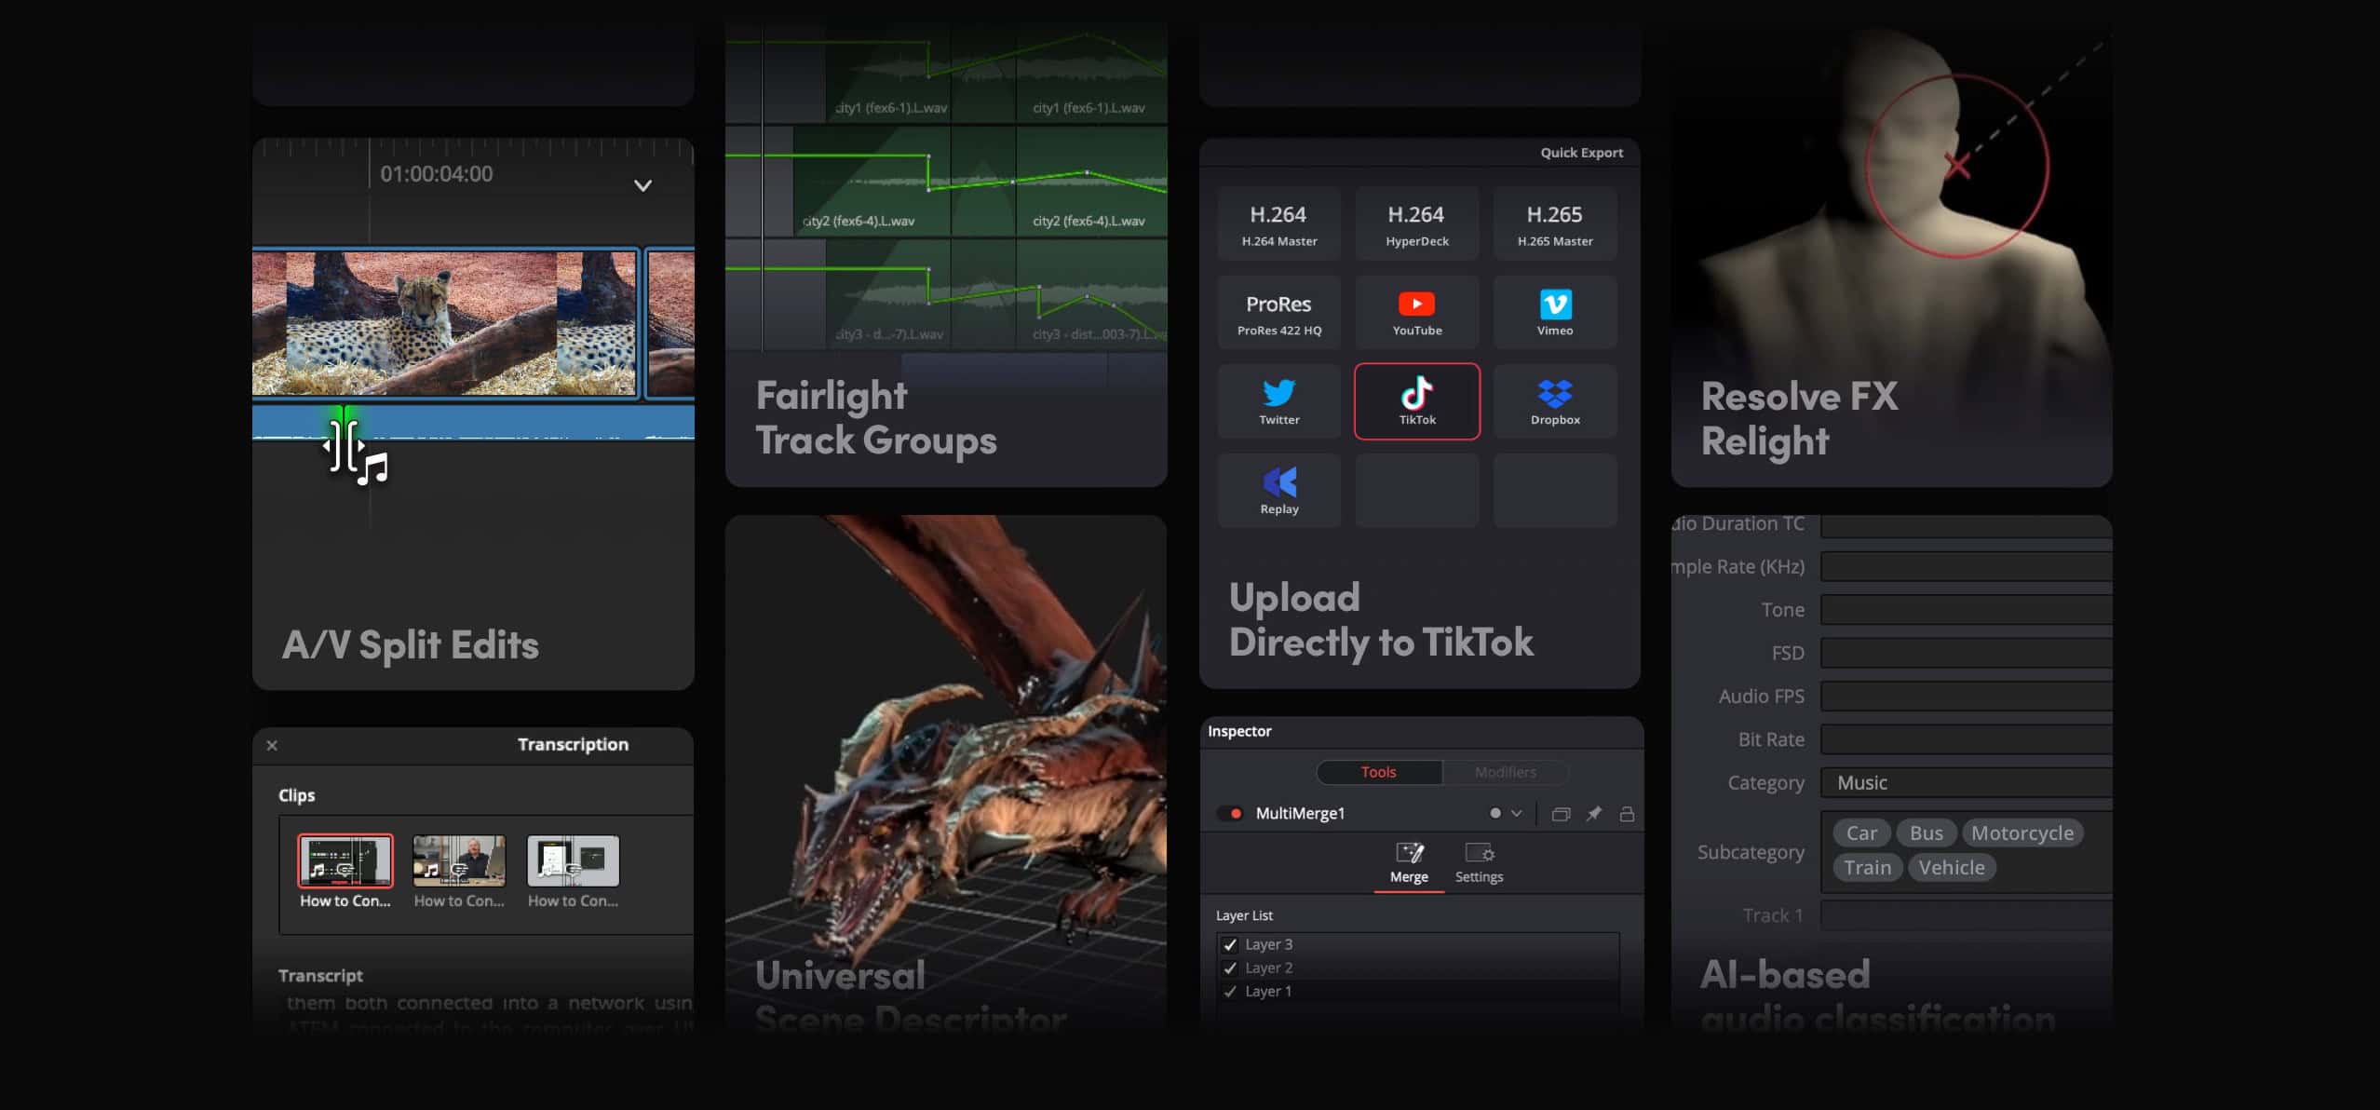Screen dimensions: 2380x1110
Task: Choose the H.264 Master export preset
Action: tap(1278, 223)
